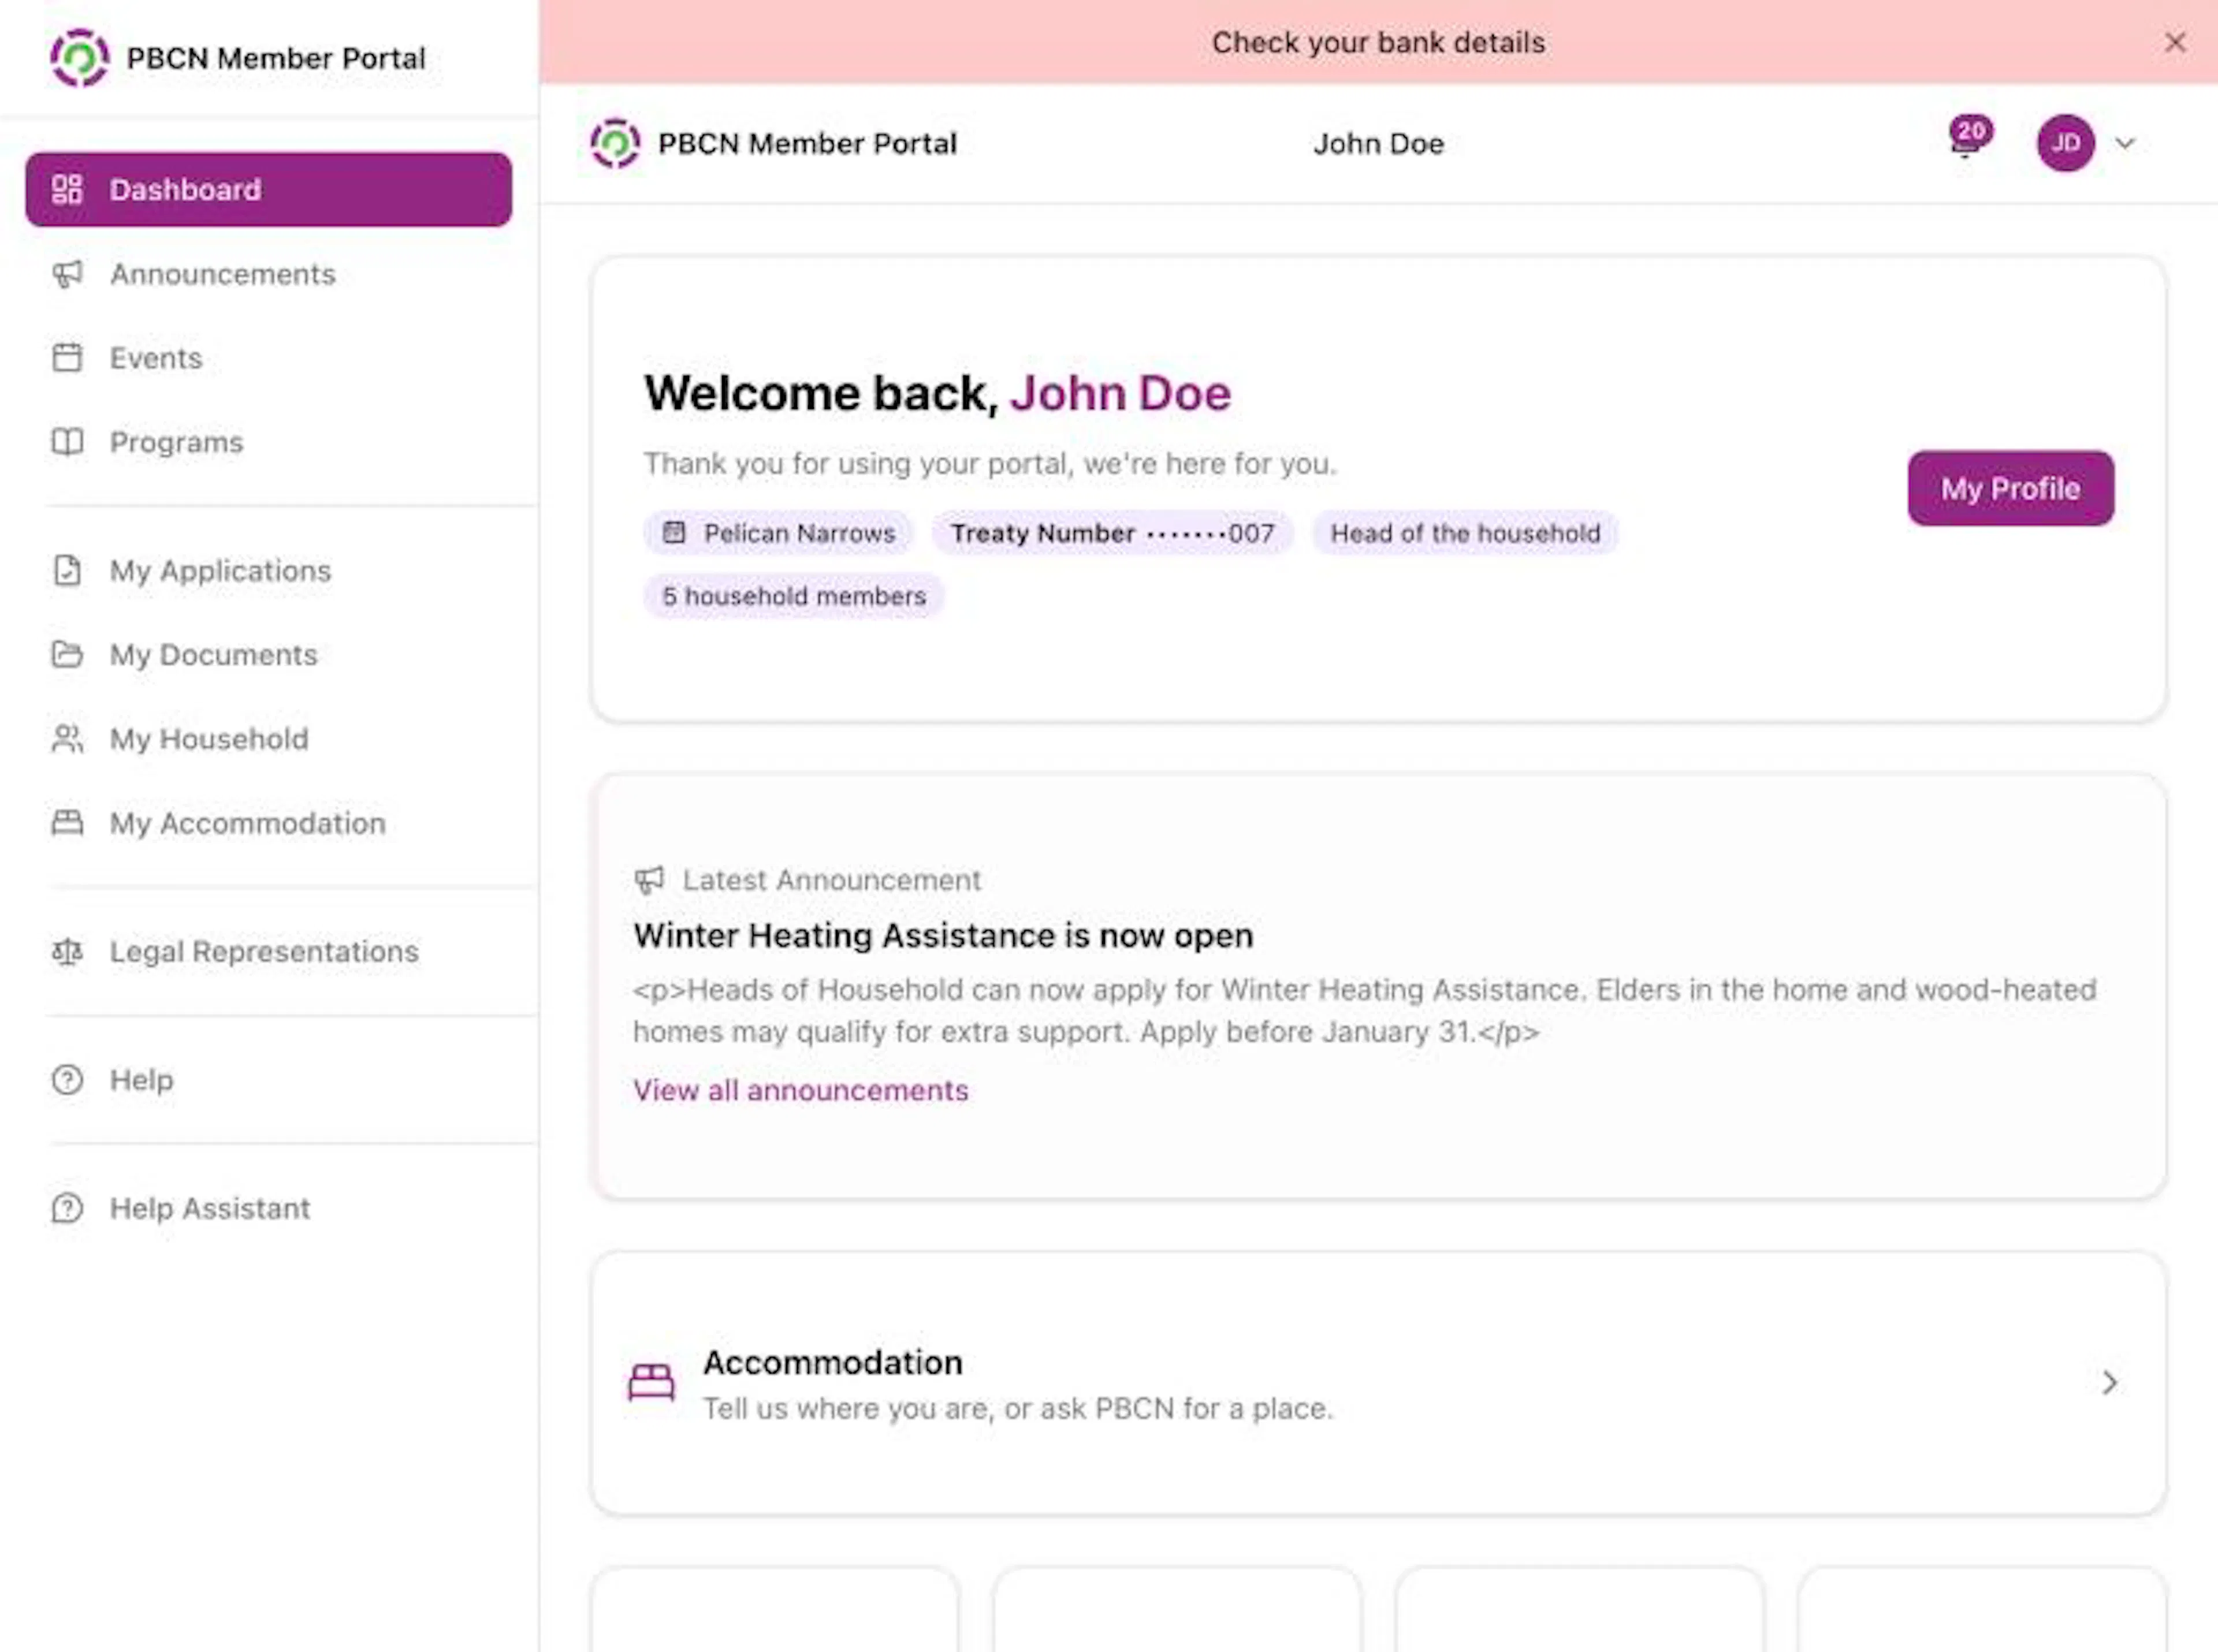Click the Help question mark icon
The image size is (2218, 1652).
pyautogui.click(x=67, y=1080)
